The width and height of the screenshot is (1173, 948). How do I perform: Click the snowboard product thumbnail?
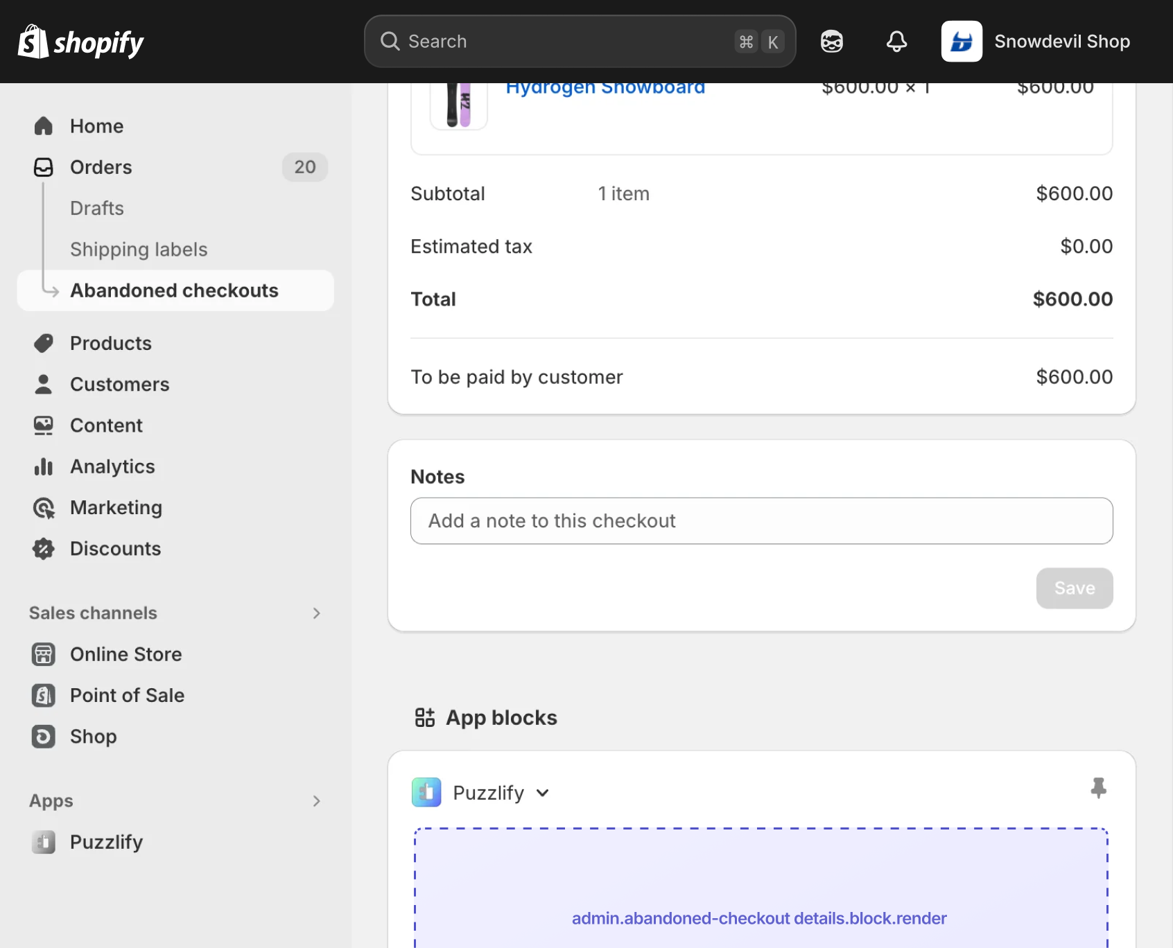459,105
